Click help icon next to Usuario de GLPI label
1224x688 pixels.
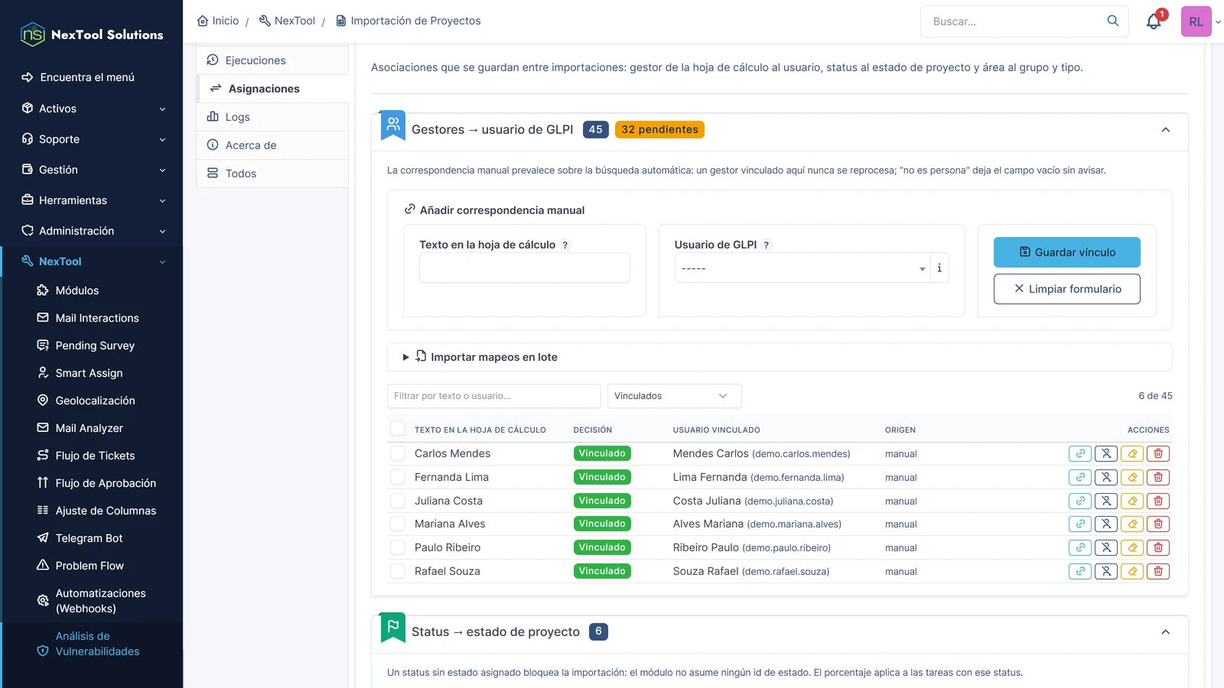[767, 245]
